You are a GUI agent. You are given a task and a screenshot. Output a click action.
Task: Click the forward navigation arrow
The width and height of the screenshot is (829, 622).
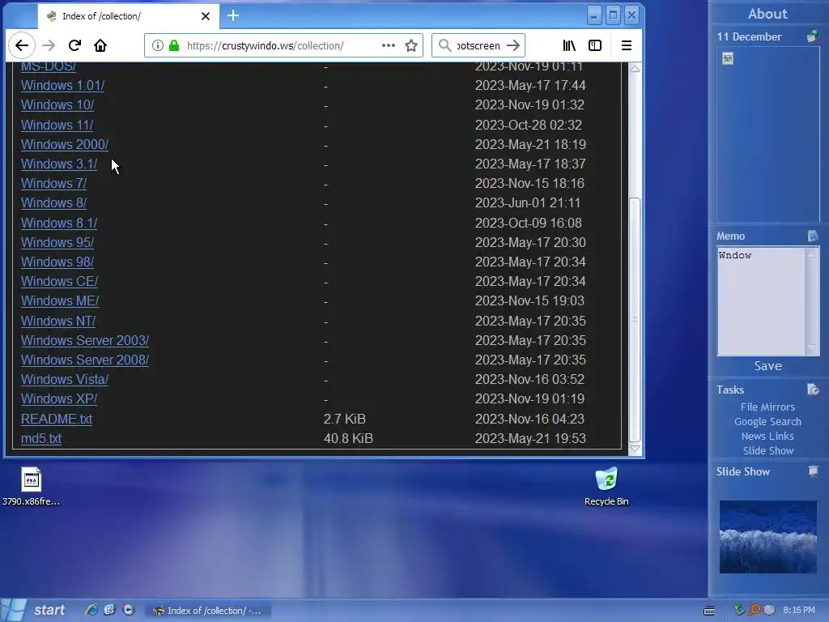pyautogui.click(x=49, y=45)
